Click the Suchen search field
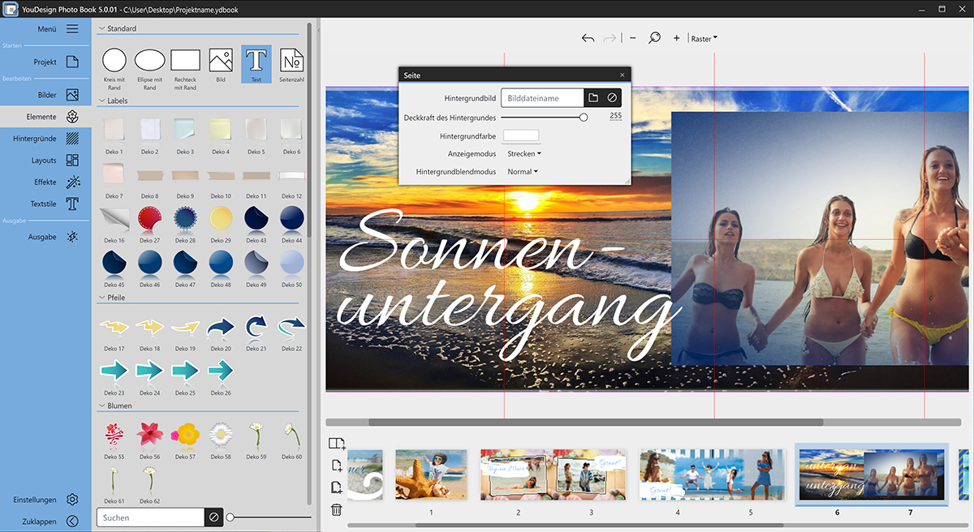 point(150,517)
